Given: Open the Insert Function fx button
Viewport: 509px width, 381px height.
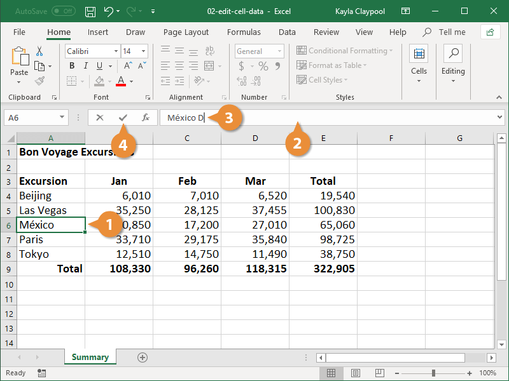Looking at the screenshot, I should click(x=146, y=117).
